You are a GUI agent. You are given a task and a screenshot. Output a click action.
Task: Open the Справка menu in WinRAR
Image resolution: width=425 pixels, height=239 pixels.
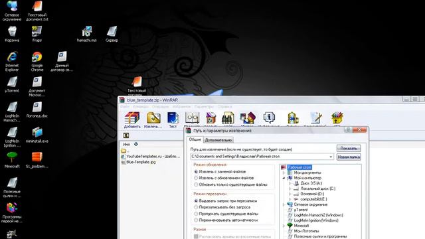tap(224, 107)
